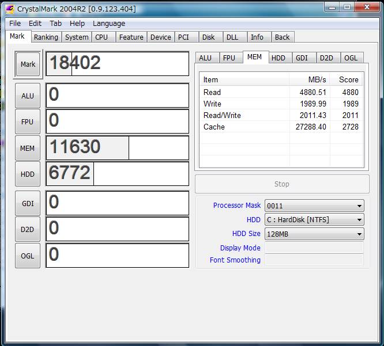Open the Language menu

pyautogui.click(x=108, y=24)
